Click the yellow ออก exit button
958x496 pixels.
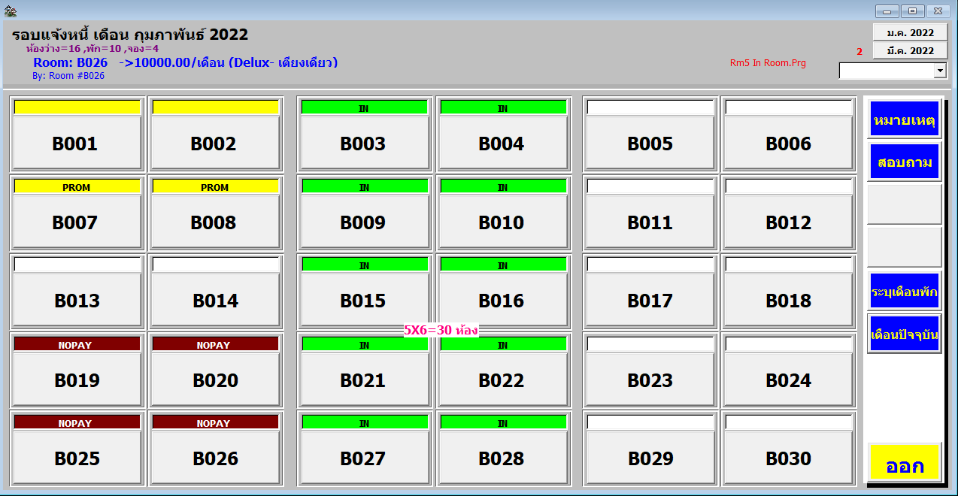[x=904, y=464]
